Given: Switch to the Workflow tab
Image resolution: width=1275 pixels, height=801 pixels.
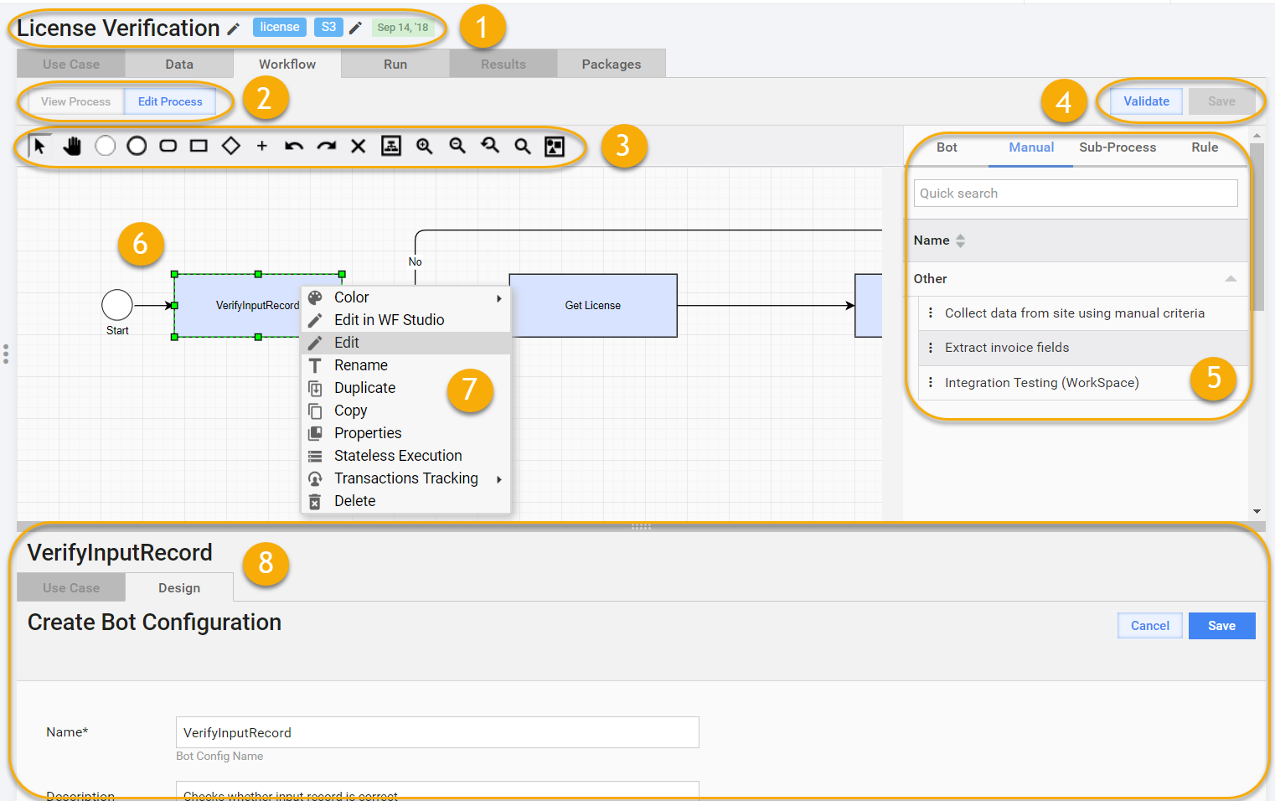Looking at the screenshot, I should pos(287,64).
